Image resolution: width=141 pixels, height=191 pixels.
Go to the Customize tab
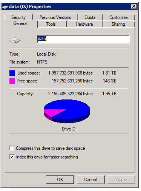click(118, 17)
